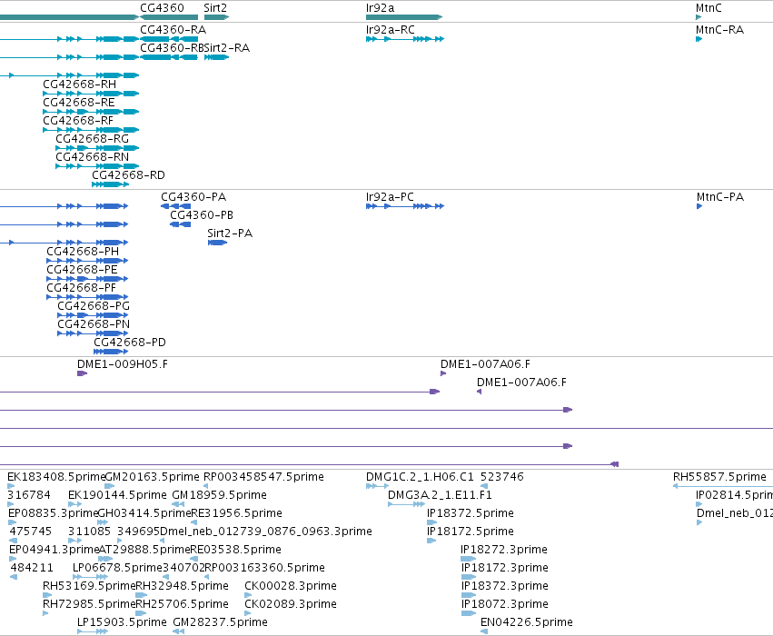
Task: Click EST GM18959.5prime
Action: point(220,495)
